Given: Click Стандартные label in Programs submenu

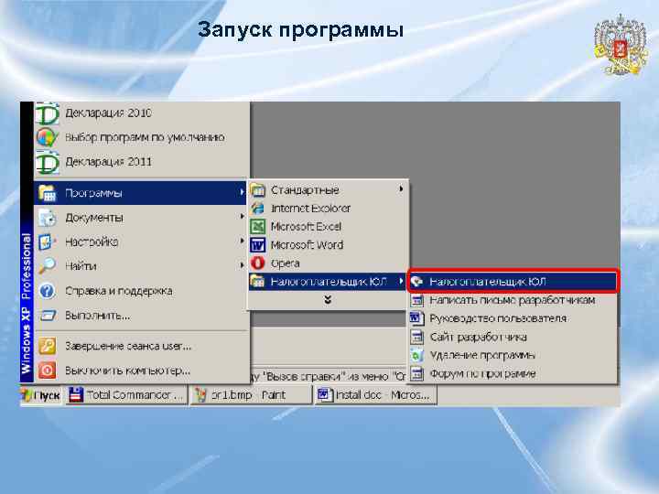Looking at the screenshot, I should coord(305,190).
